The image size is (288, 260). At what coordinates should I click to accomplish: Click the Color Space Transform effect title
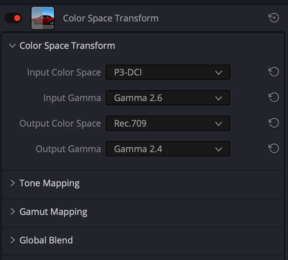[111, 18]
